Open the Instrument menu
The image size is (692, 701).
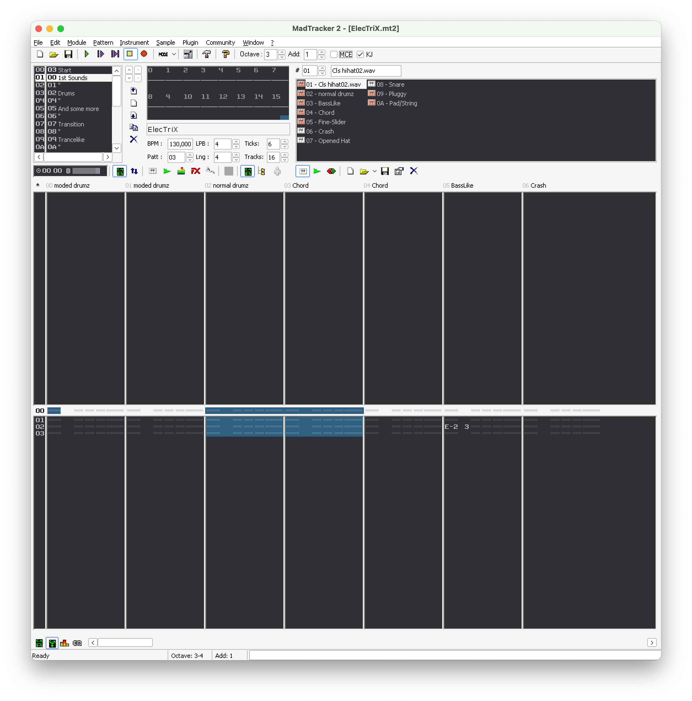point(134,43)
